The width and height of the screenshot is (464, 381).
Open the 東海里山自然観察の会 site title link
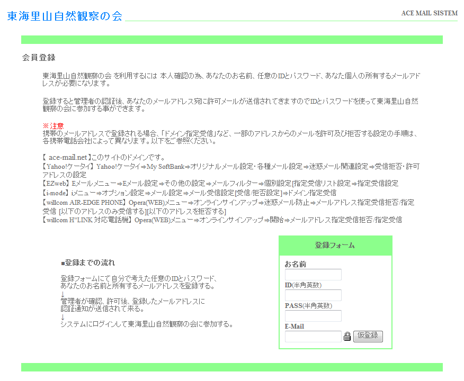(65, 16)
